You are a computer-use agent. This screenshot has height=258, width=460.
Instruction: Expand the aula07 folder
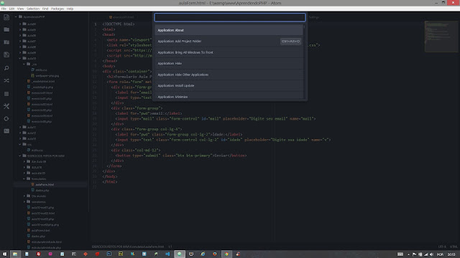(20, 42)
